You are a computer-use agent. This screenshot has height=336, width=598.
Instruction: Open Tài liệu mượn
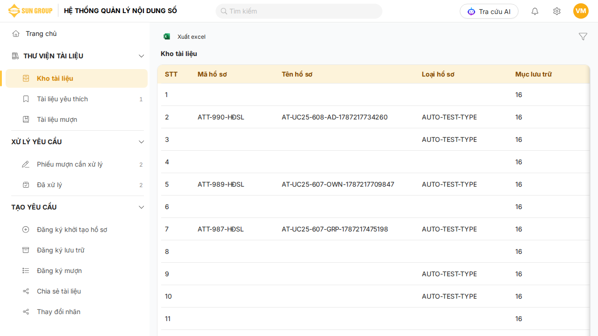pos(77,119)
